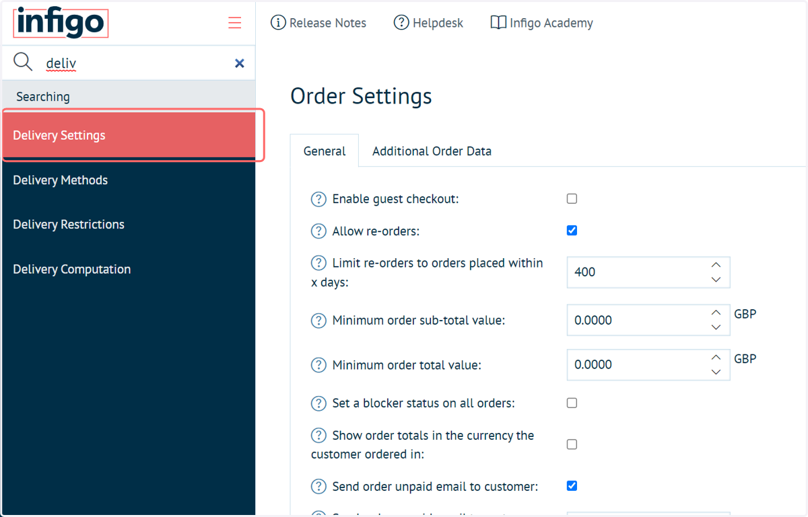The image size is (808, 517).
Task: Open Delivery Computation in the sidebar
Action: pos(129,270)
